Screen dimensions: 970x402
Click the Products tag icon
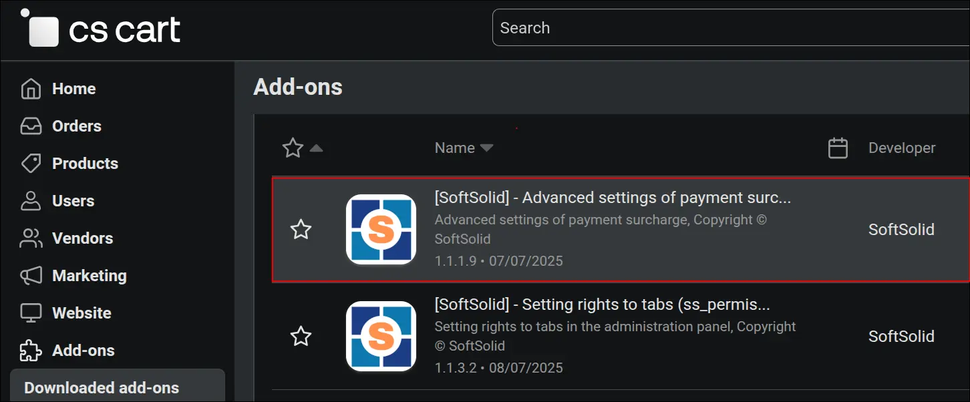click(x=31, y=164)
